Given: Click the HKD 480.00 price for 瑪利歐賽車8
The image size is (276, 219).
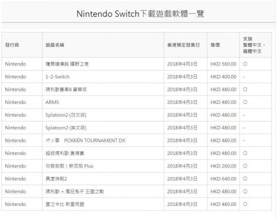Looking at the screenshot, I should [x=224, y=89].
